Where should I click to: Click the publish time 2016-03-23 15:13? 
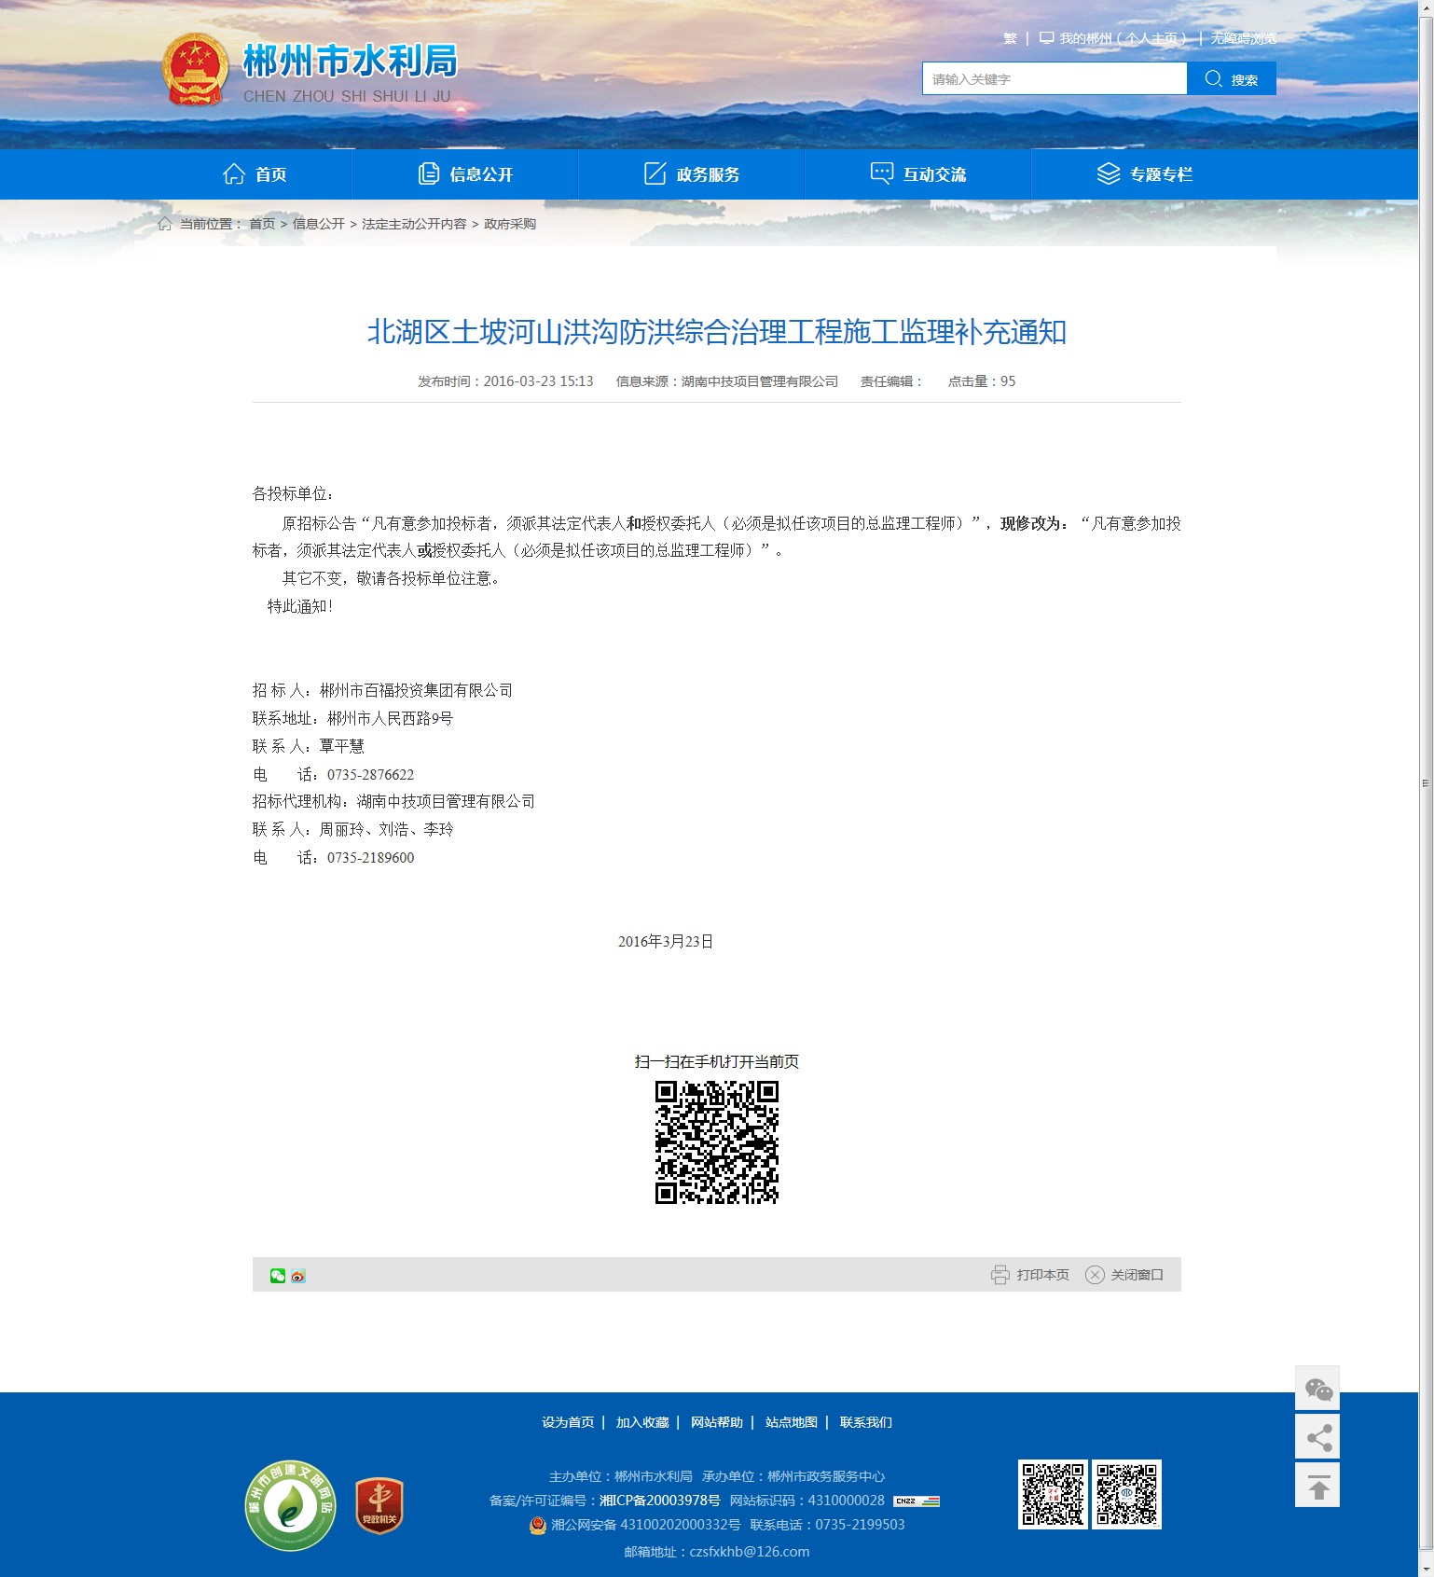[538, 381]
